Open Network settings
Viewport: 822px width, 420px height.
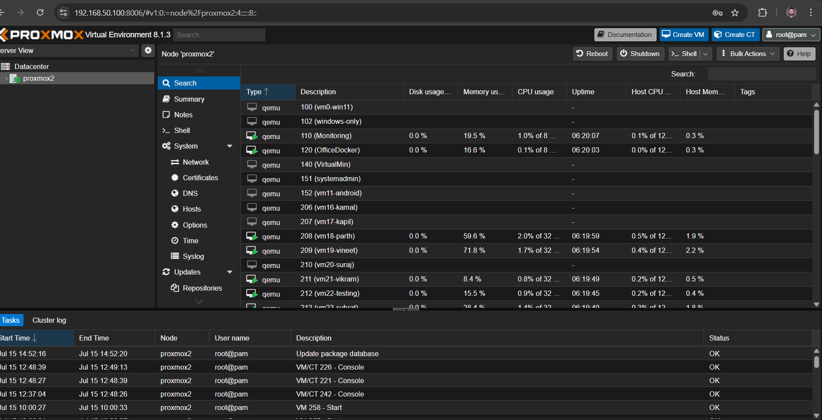(x=199, y=162)
